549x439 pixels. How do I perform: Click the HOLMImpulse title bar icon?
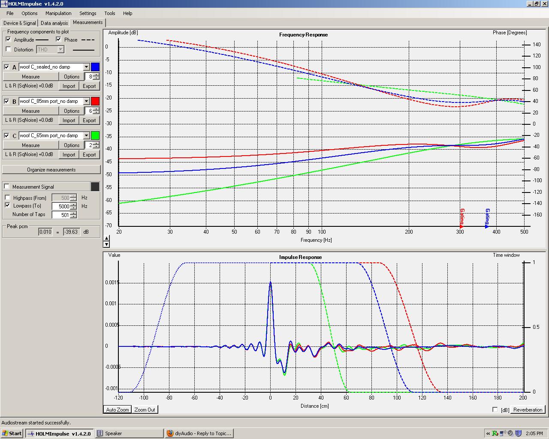pyautogui.click(x=4, y=4)
